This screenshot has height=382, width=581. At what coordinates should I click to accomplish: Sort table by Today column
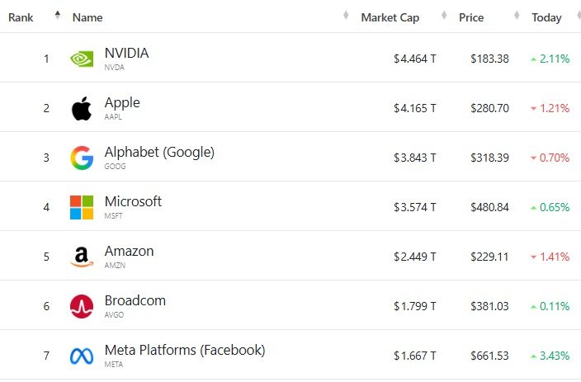click(x=546, y=17)
